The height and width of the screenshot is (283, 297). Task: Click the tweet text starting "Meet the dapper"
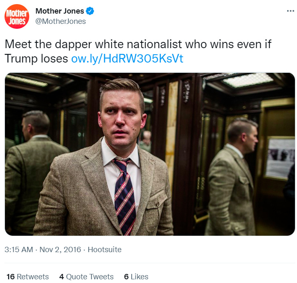click(138, 51)
